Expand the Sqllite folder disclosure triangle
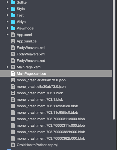Viewport: 117px width, 150px height. (x=7, y=2)
